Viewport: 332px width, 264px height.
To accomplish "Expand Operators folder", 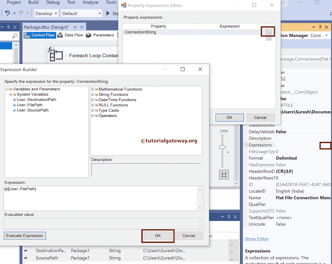I will (92, 116).
